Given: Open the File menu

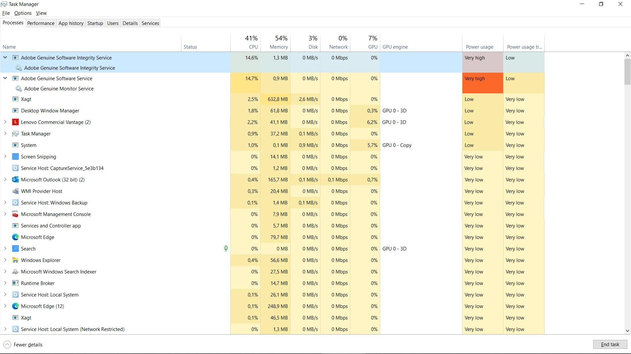Looking at the screenshot, I should [x=6, y=13].
